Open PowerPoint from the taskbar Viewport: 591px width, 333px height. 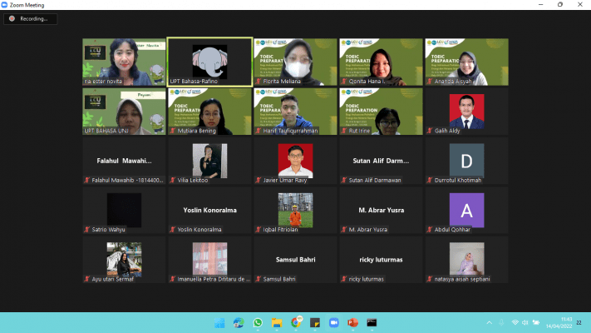[353, 322]
